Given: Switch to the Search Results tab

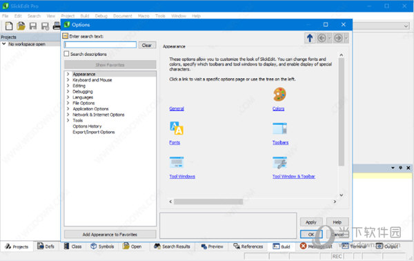Looking at the screenshot, I should pos(172,246).
